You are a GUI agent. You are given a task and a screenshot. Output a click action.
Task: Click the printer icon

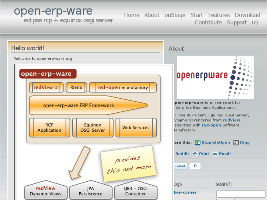(195, 154)
